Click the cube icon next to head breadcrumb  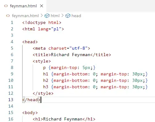coord(68,16)
